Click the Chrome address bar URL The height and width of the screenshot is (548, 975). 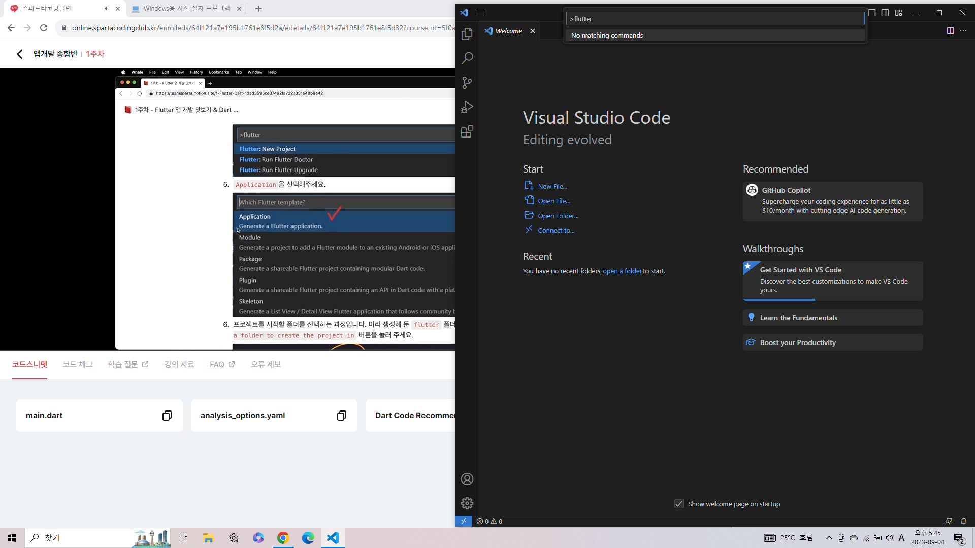(x=263, y=28)
